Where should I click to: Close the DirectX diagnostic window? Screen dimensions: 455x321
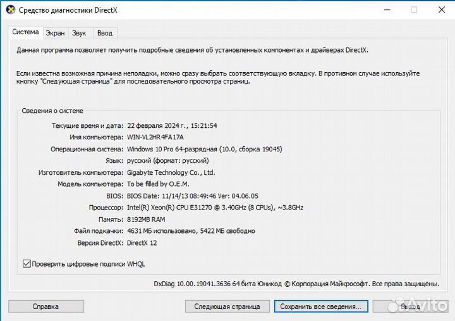click(440, 9)
